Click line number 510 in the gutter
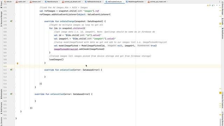 coord(5,66)
